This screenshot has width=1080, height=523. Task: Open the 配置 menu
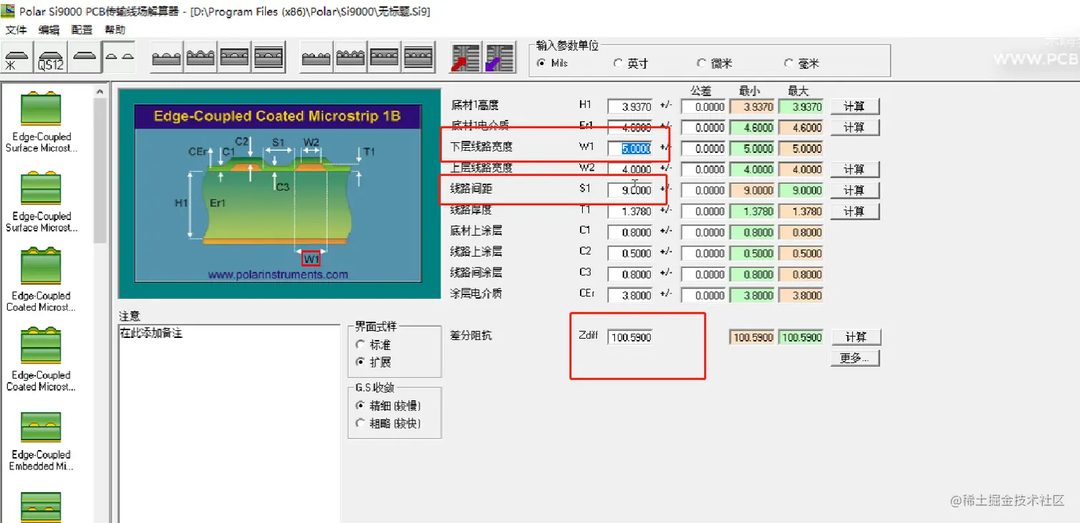tap(82, 30)
